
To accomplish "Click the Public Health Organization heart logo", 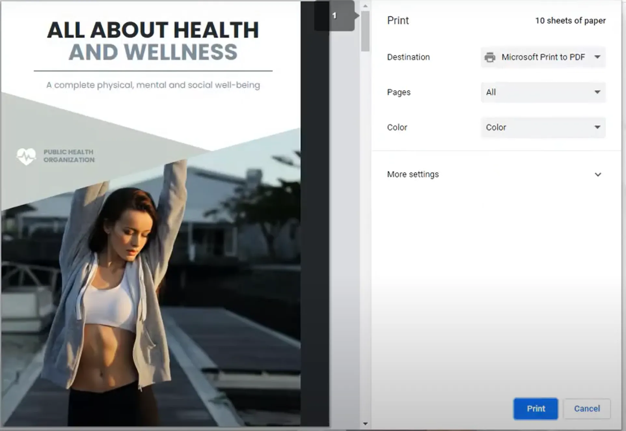I will click(26, 156).
